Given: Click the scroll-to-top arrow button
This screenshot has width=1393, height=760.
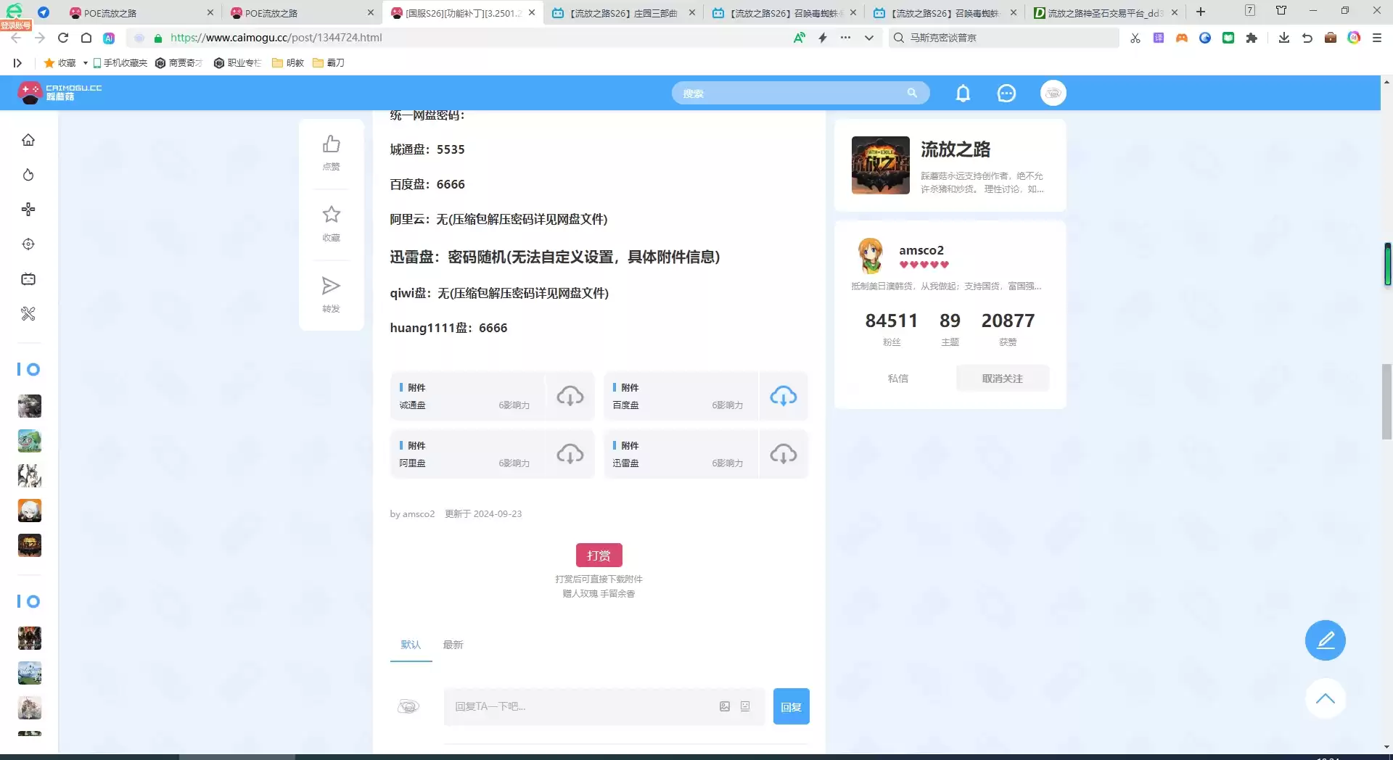Looking at the screenshot, I should 1325,698.
